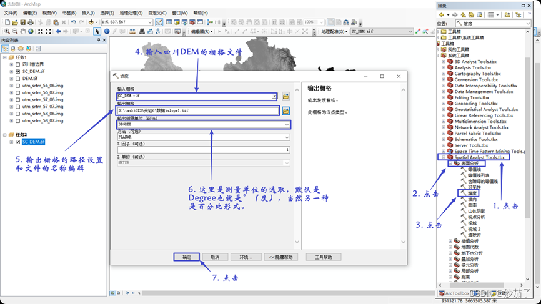Open the 编辑(E) menu
541x304 pixels.
click(x=30, y=13)
